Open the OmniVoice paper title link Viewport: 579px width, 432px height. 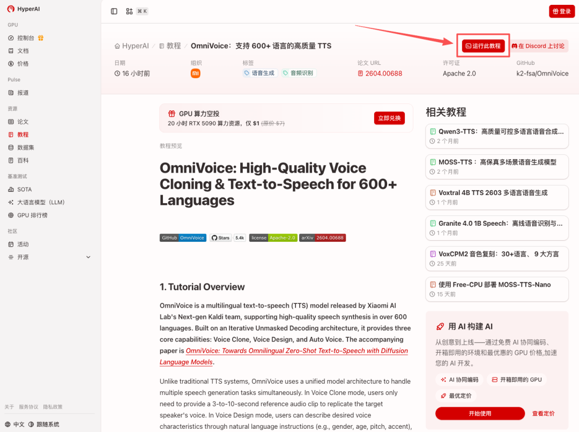tap(284, 356)
